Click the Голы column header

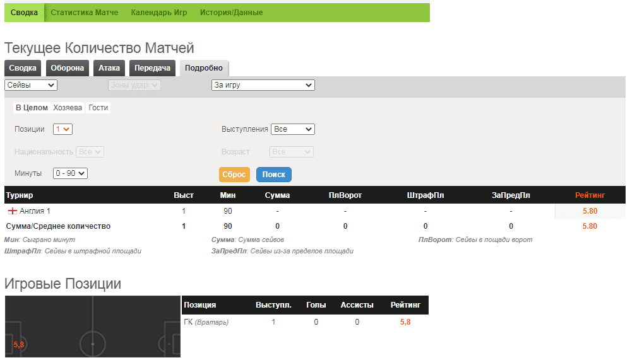click(x=316, y=305)
